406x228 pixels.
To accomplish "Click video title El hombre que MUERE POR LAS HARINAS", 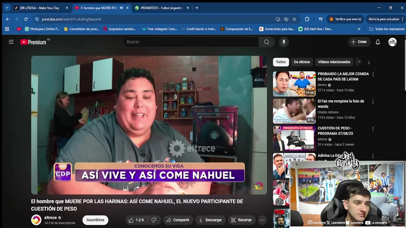I will [137, 205].
